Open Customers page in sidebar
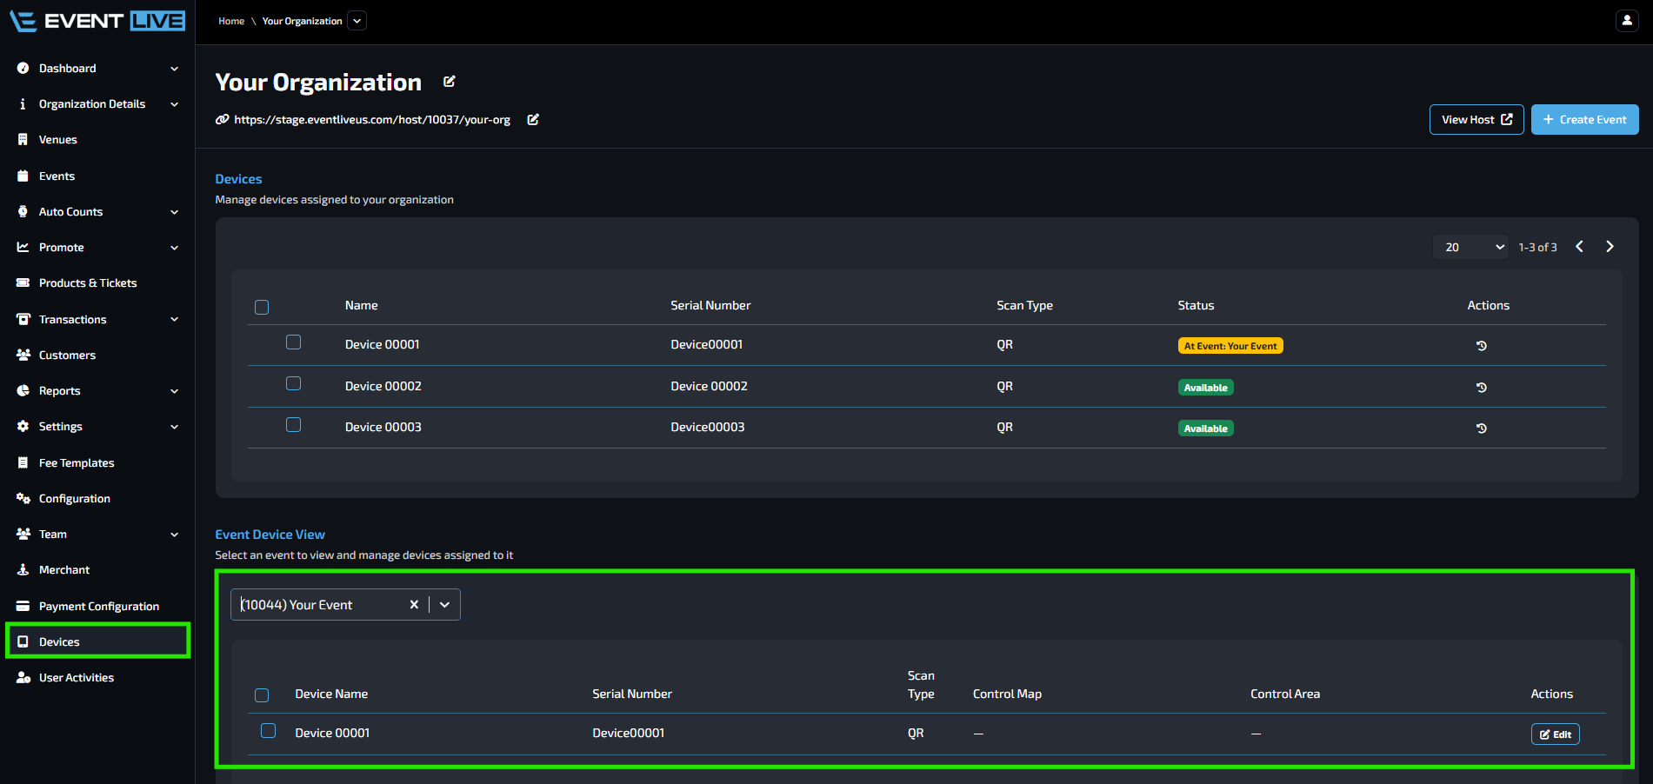 [67, 355]
